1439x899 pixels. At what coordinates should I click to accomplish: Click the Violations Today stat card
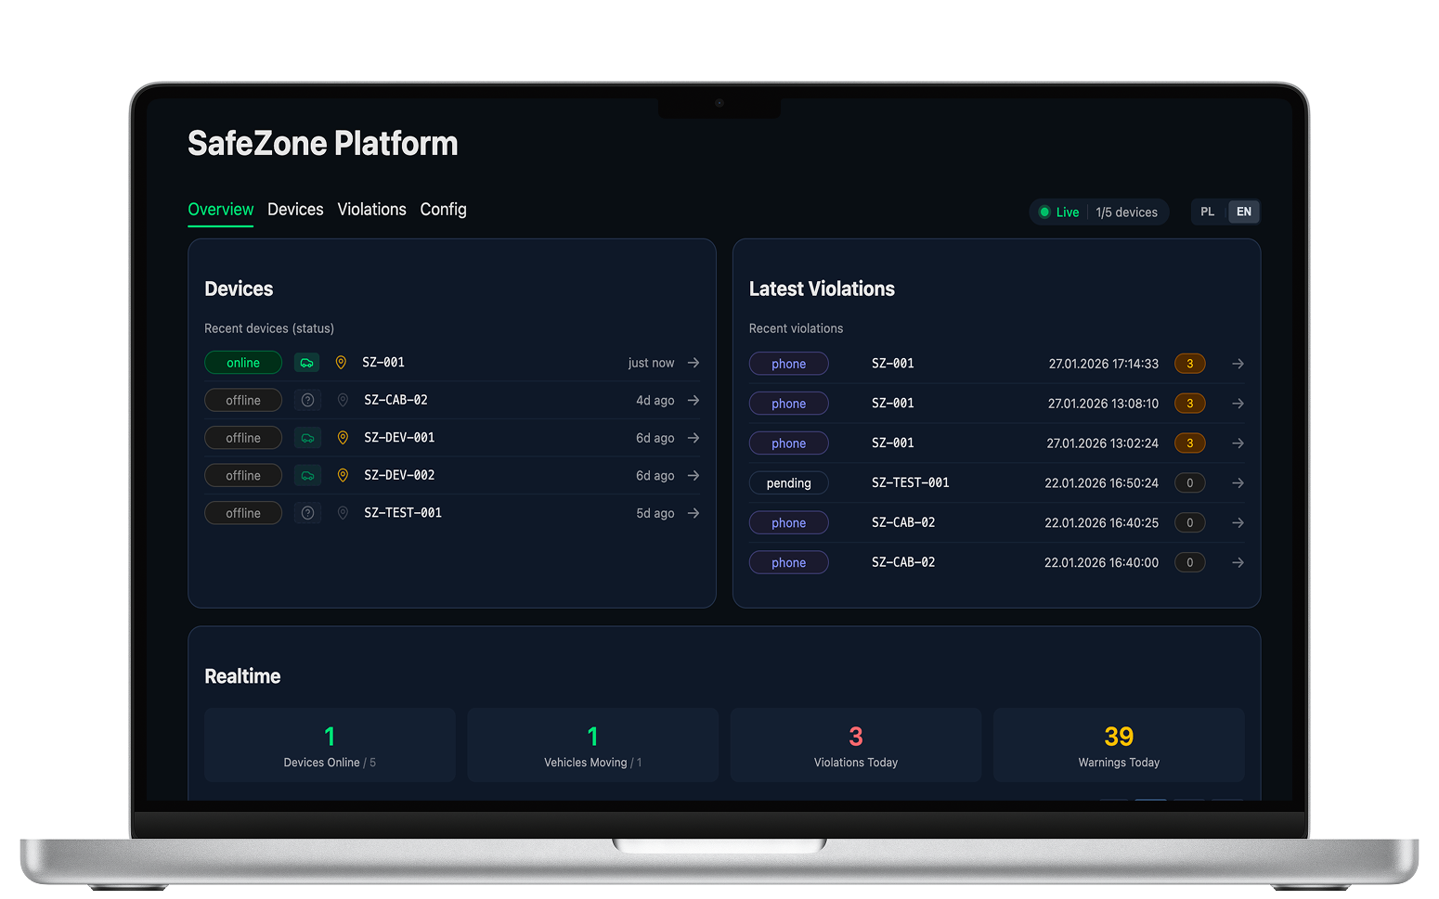tap(855, 744)
